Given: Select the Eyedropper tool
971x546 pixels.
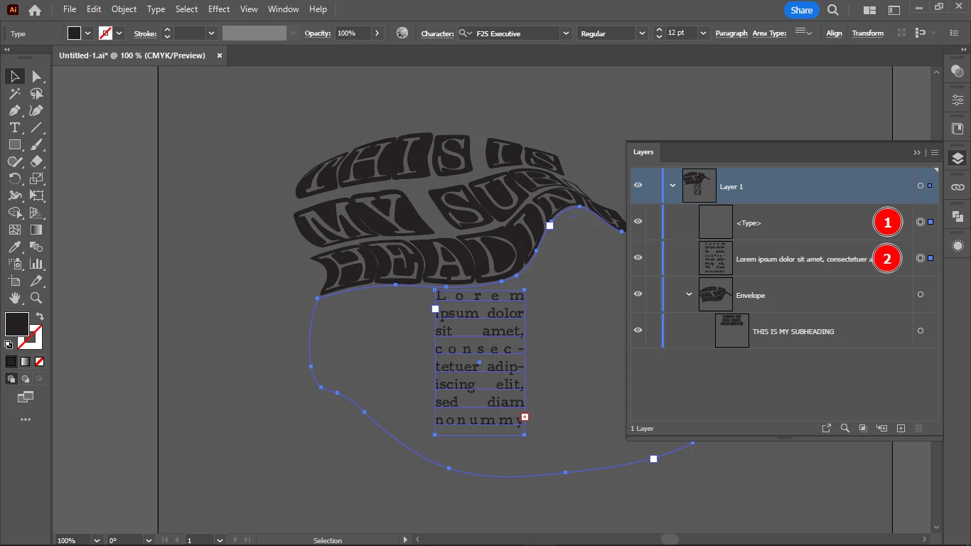Looking at the screenshot, I should click(14, 247).
